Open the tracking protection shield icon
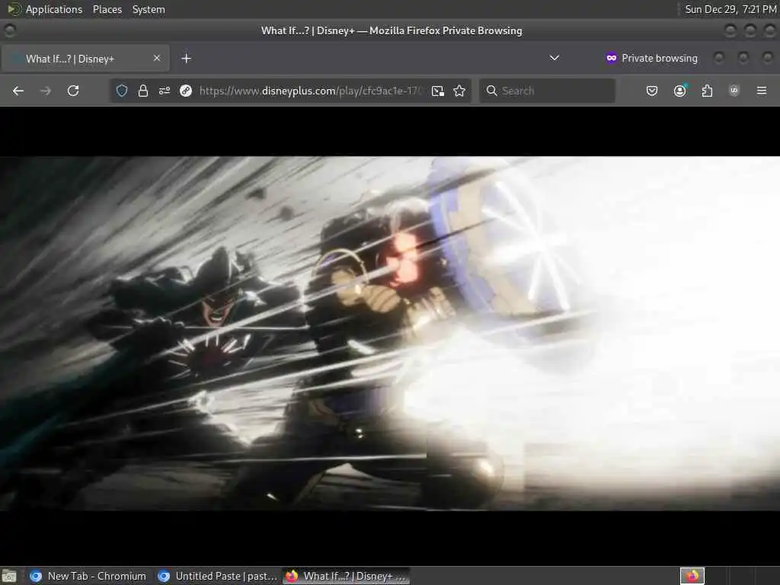Screen dimensions: 780x585 122,91
